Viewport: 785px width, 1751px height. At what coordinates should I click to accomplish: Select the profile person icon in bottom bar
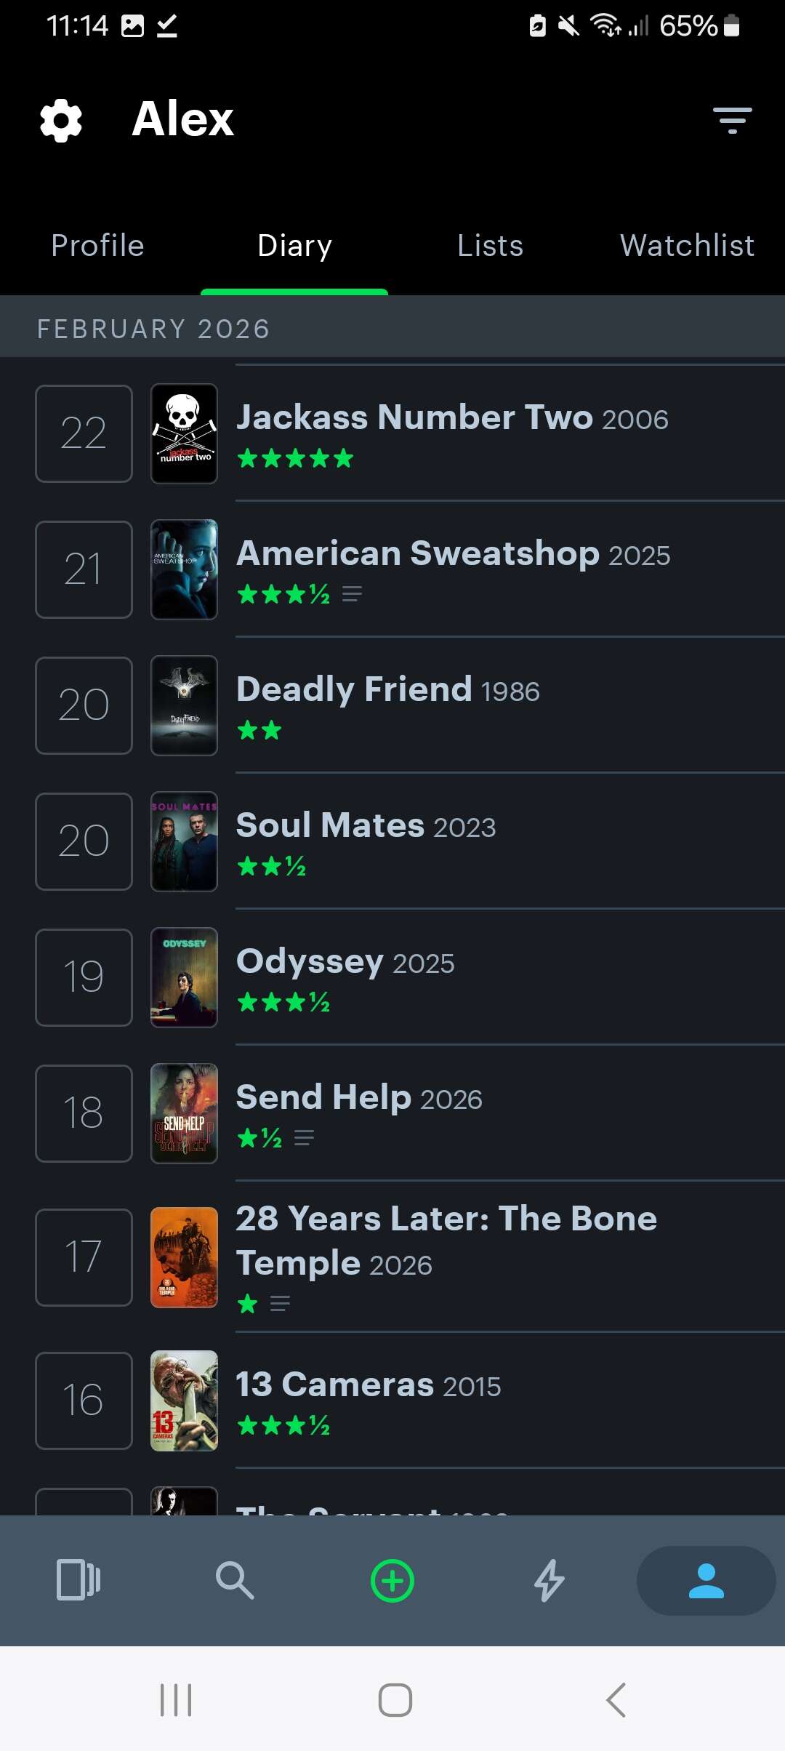[704, 1579]
